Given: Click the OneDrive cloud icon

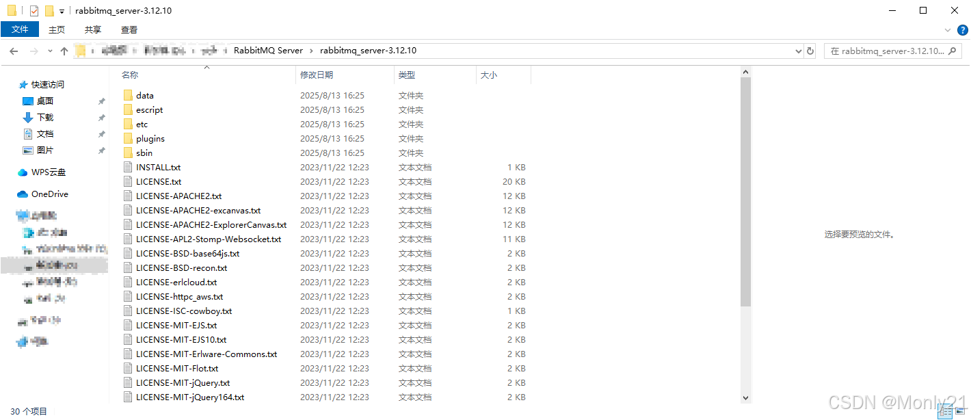Looking at the screenshot, I should coord(23,194).
